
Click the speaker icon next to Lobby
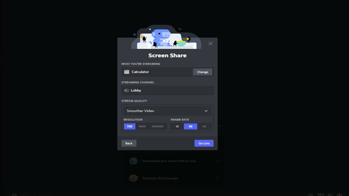(x=127, y=90)
